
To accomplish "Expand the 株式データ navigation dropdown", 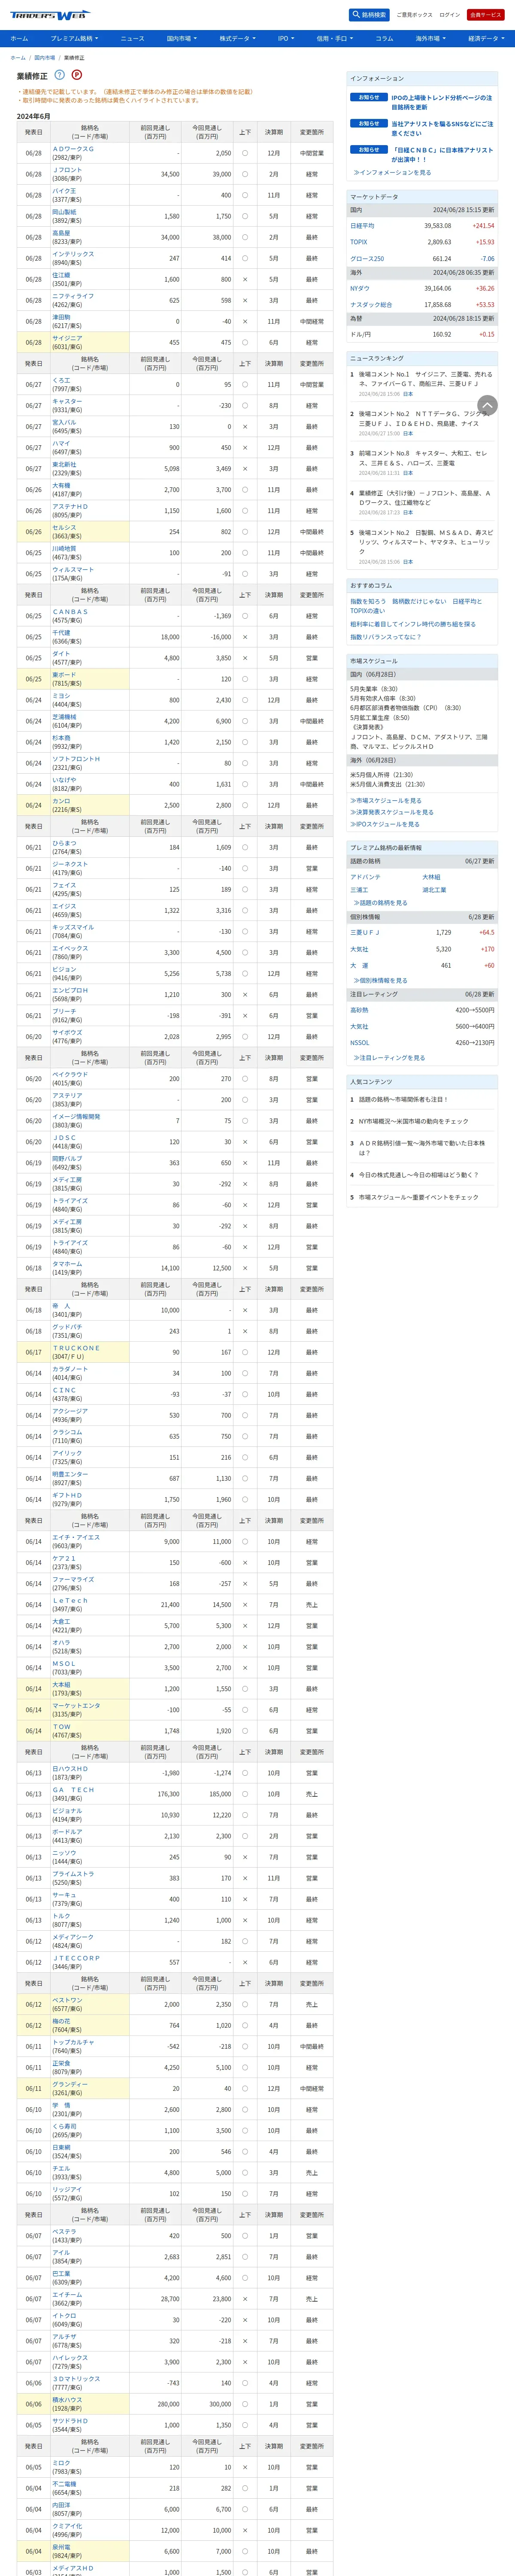I will [238, 38].
